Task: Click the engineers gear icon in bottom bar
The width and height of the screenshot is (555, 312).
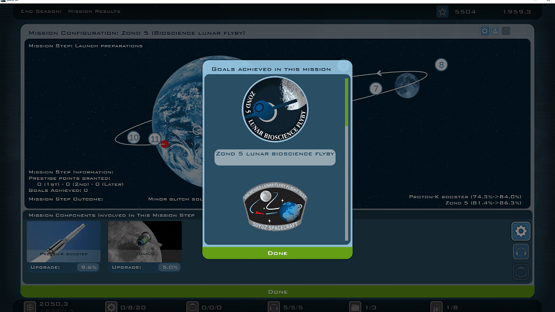Action: pyautogui.click(x=111, y=307)
